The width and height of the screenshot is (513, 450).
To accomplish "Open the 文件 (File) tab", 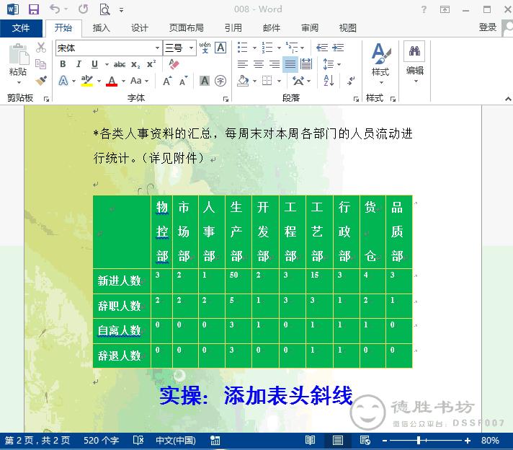I will [x=21, y=28].
